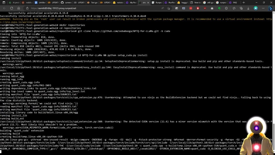Open the browser profile avatar

point(256,8)
